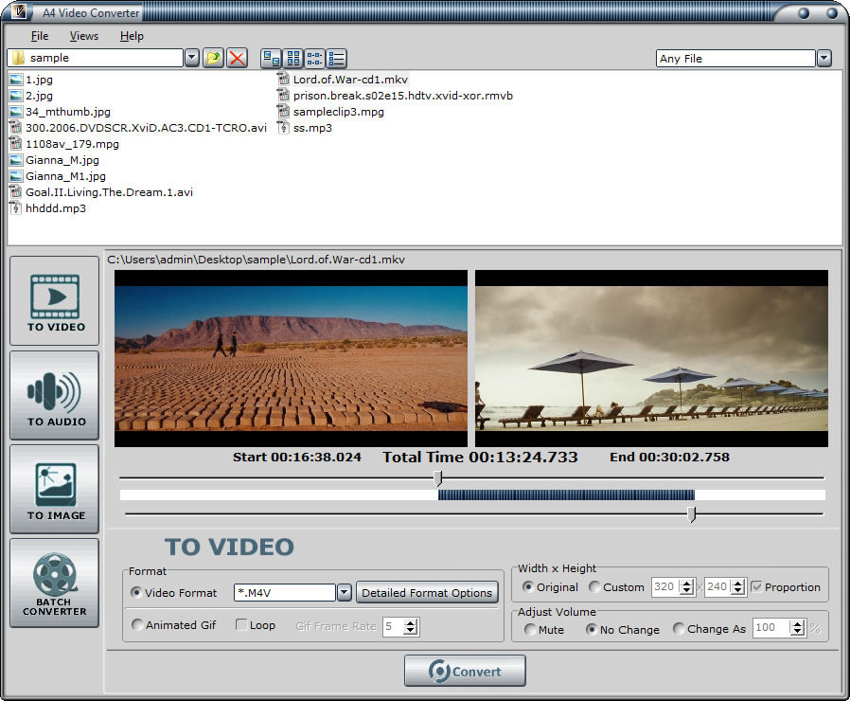
Task: Open the output format dropdown showing .M4V
Action: pyautogui.click(x=345, y=592)
